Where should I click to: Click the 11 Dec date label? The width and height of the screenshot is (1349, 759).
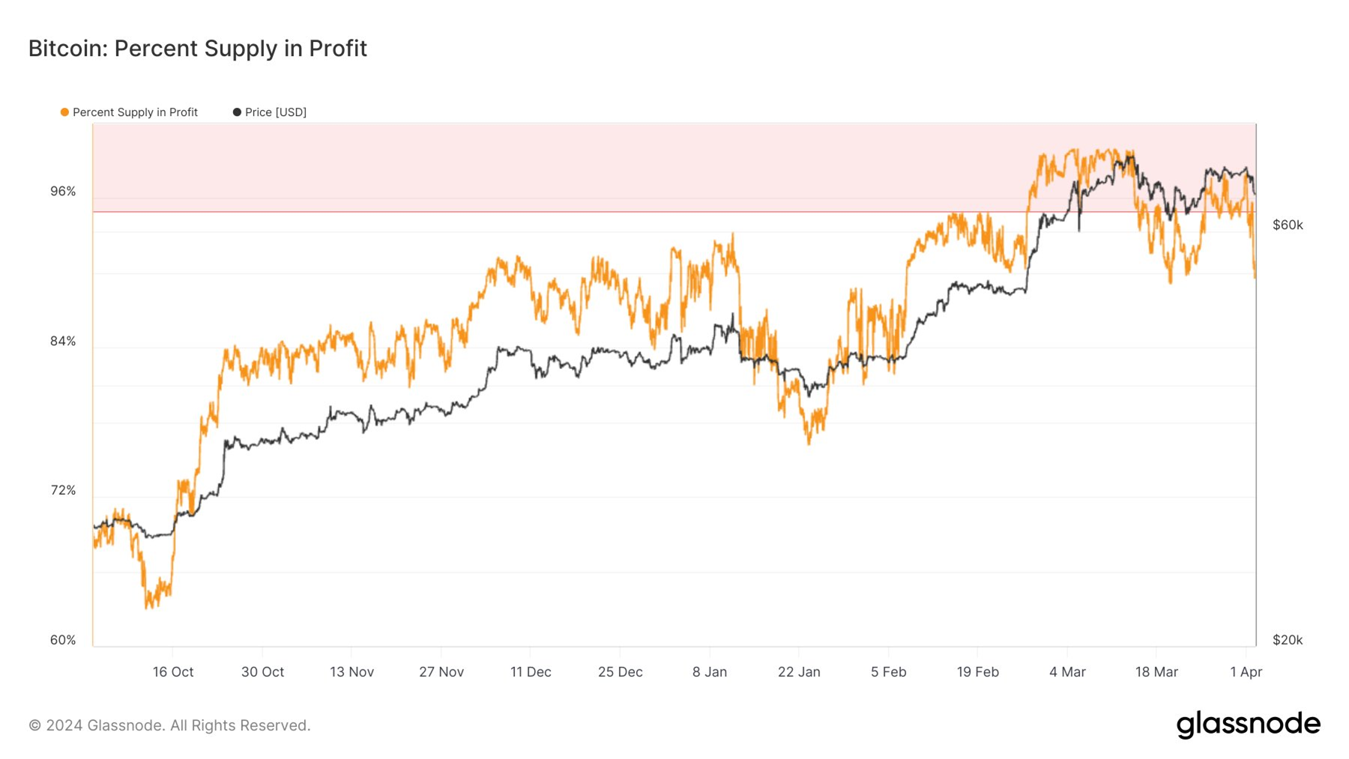click(x=531, y=672)
